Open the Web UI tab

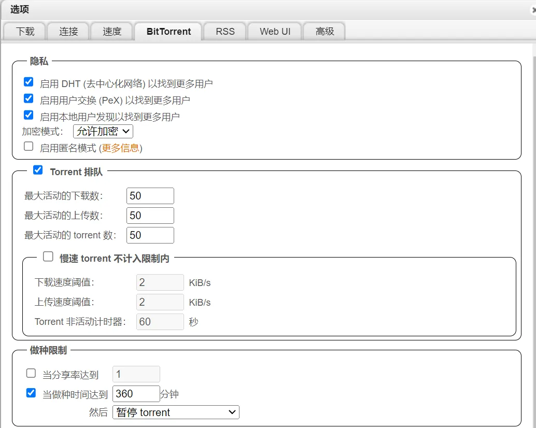[275, 32]
